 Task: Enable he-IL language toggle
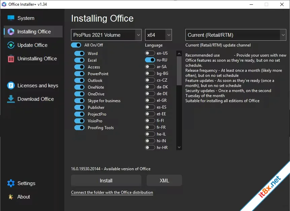coord(150,134)
